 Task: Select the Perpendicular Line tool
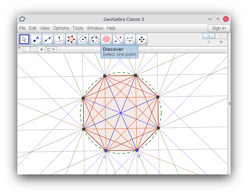[x=59, y=39]
